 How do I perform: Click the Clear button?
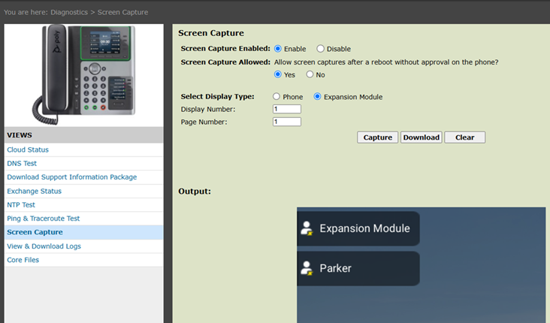[x=465, y=137]
